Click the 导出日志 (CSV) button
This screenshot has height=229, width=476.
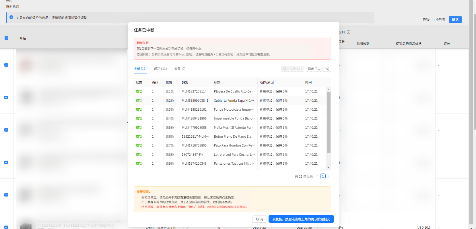point(318,69)
